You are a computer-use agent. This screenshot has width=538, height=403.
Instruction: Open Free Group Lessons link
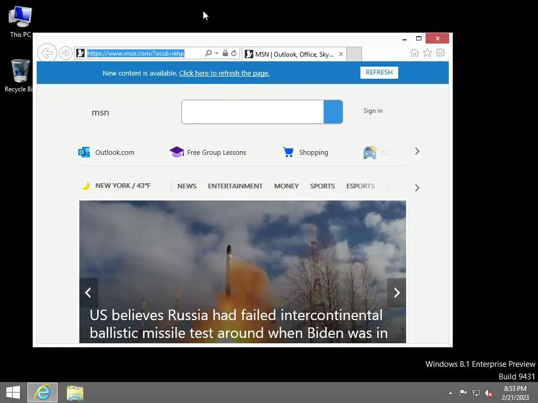coord(216,153)
